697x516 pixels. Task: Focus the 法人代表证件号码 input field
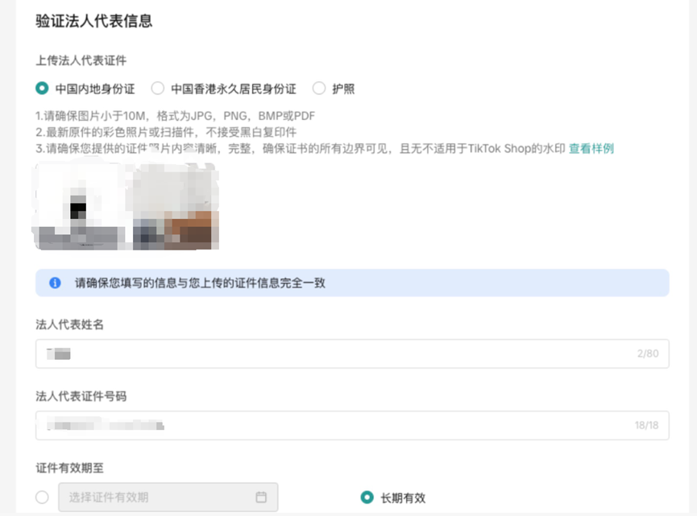[x=352, y=425]
